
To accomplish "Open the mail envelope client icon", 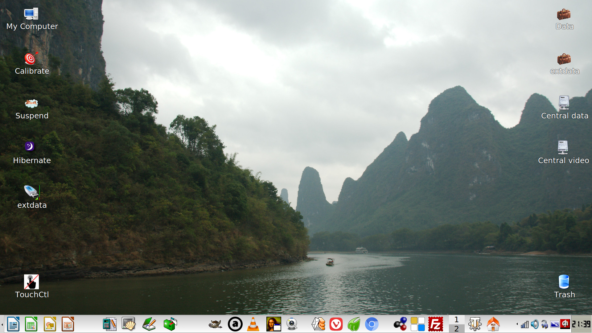I will click(319, 324).
